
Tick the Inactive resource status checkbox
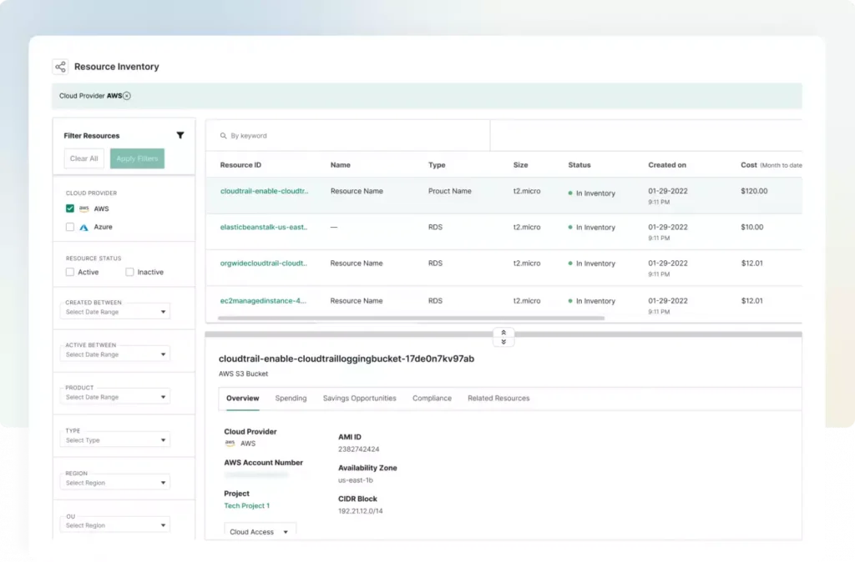pos(129,272)
